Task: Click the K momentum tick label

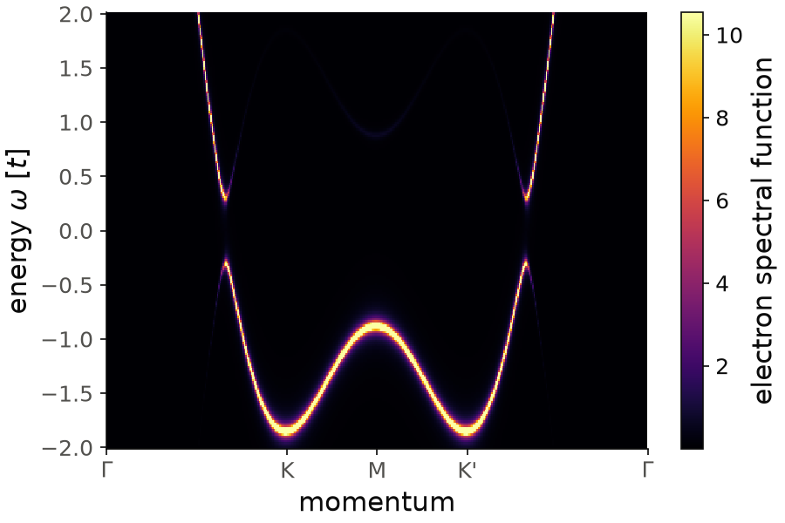Action: coord(287,470)
